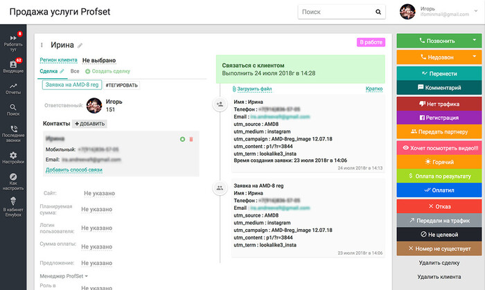Expand the dropdown arrow on Позвонить
Viewport: 485px width, 290px height.
coord(475,41)
